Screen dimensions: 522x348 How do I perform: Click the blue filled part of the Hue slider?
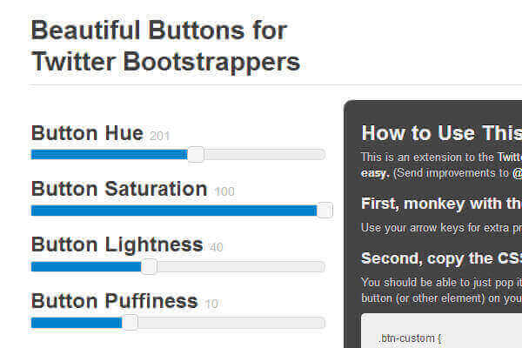pos(109,155)
